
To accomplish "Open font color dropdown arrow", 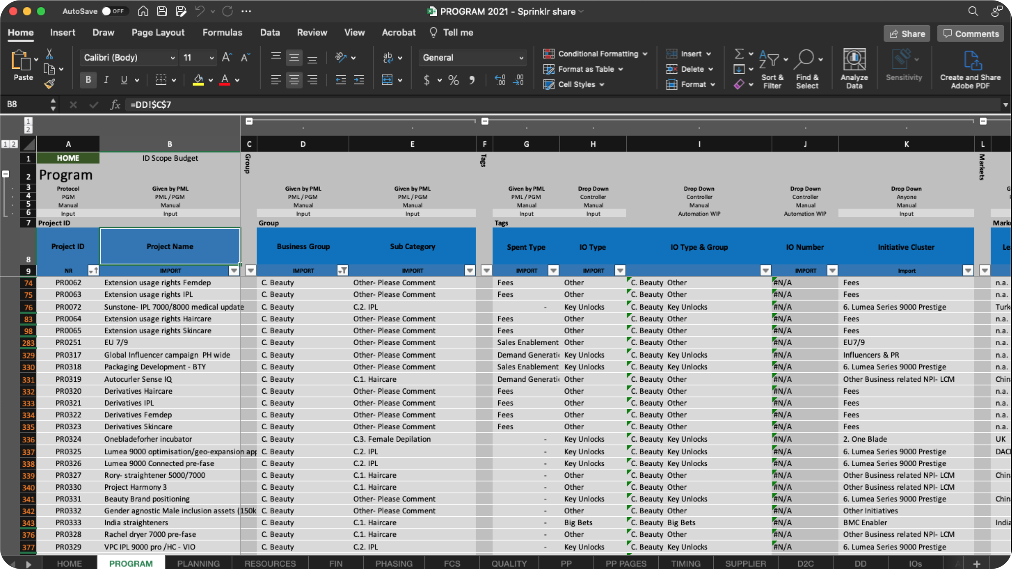I will [x=237, y=80].
